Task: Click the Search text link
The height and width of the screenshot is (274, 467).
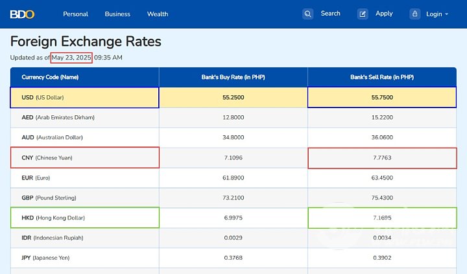Action: [330, 14]
